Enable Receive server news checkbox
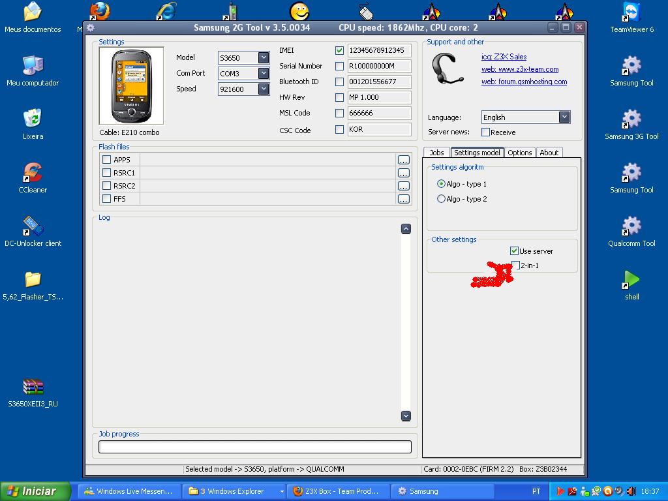 coord(485,132)
